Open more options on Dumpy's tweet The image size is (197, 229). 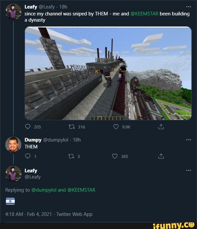coord(188,140)
